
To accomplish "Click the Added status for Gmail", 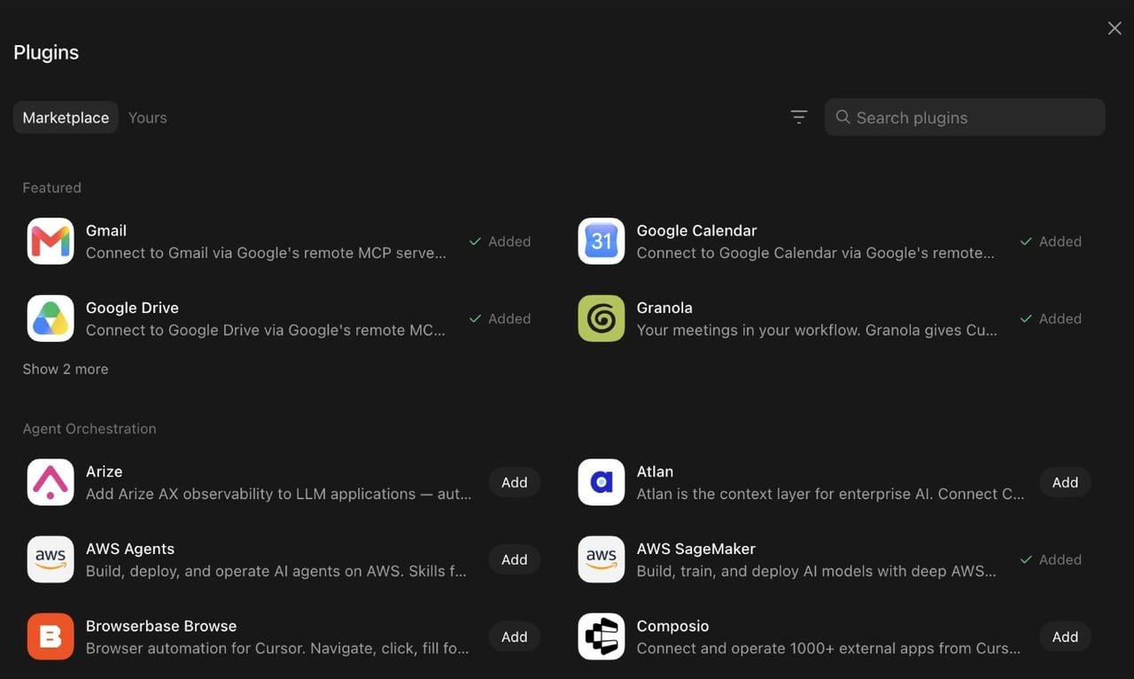I will tap(500, 241).
